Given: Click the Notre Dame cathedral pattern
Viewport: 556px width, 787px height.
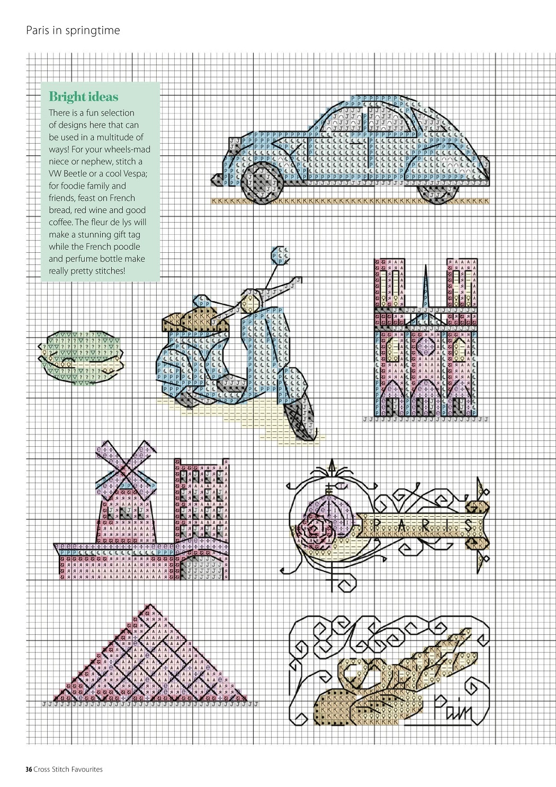Looking at the screenshot, I should click(425, 339).
